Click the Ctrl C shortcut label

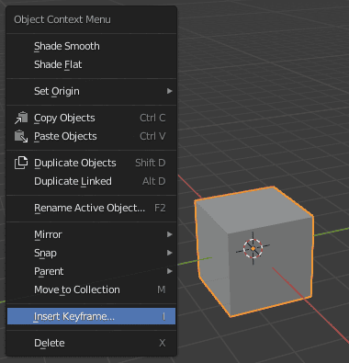(x=152, y=118)
